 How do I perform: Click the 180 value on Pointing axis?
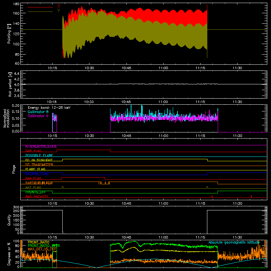click(16, 4)
